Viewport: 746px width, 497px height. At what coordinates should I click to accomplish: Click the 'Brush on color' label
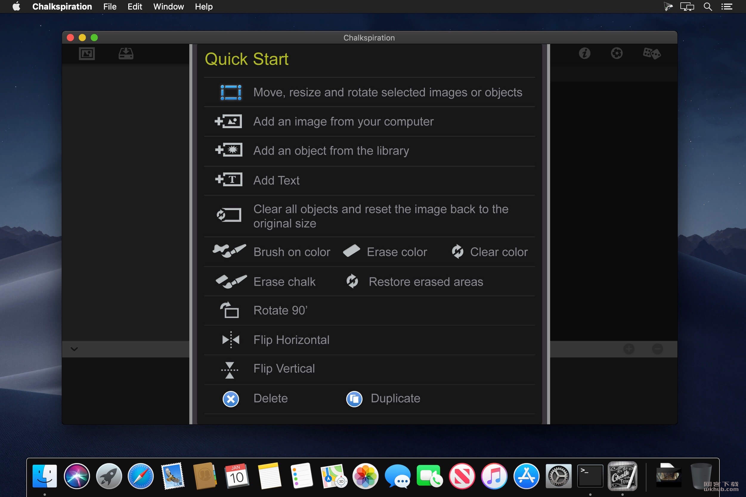pyautogui.click(x=292, y=252)
